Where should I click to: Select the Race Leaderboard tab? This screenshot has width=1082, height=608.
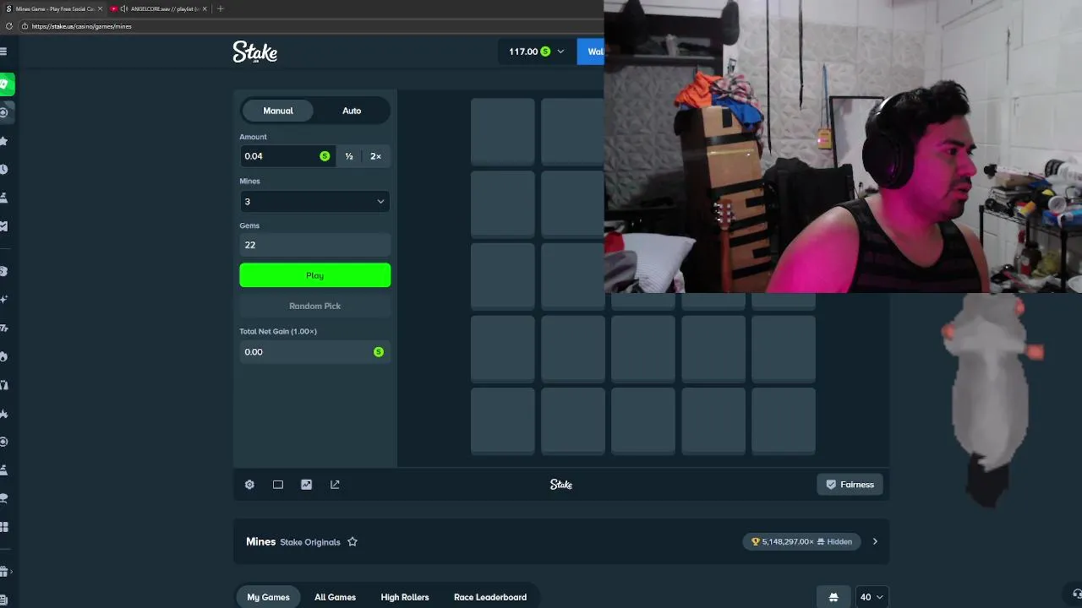[x=490, y=597]
